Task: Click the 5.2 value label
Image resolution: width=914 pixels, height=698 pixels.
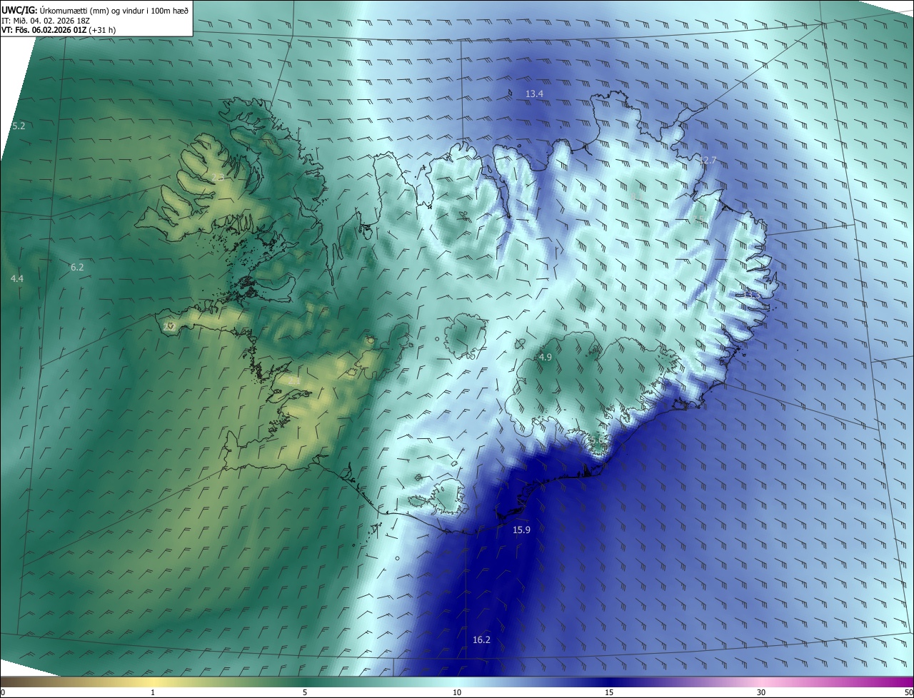Action: [18, 126]
